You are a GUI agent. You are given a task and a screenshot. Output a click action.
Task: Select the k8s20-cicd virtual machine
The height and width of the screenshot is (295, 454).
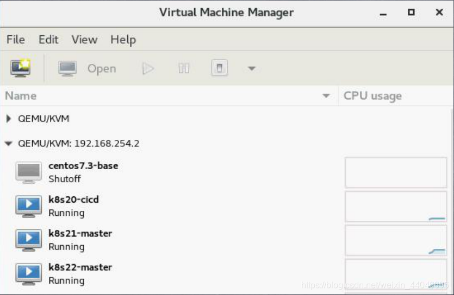click(73, 200)
